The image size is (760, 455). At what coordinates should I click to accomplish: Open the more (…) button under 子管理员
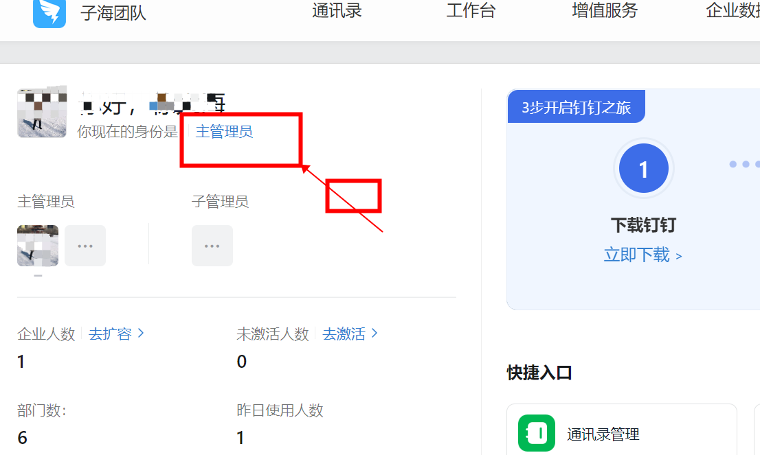[x=212, y=246]
